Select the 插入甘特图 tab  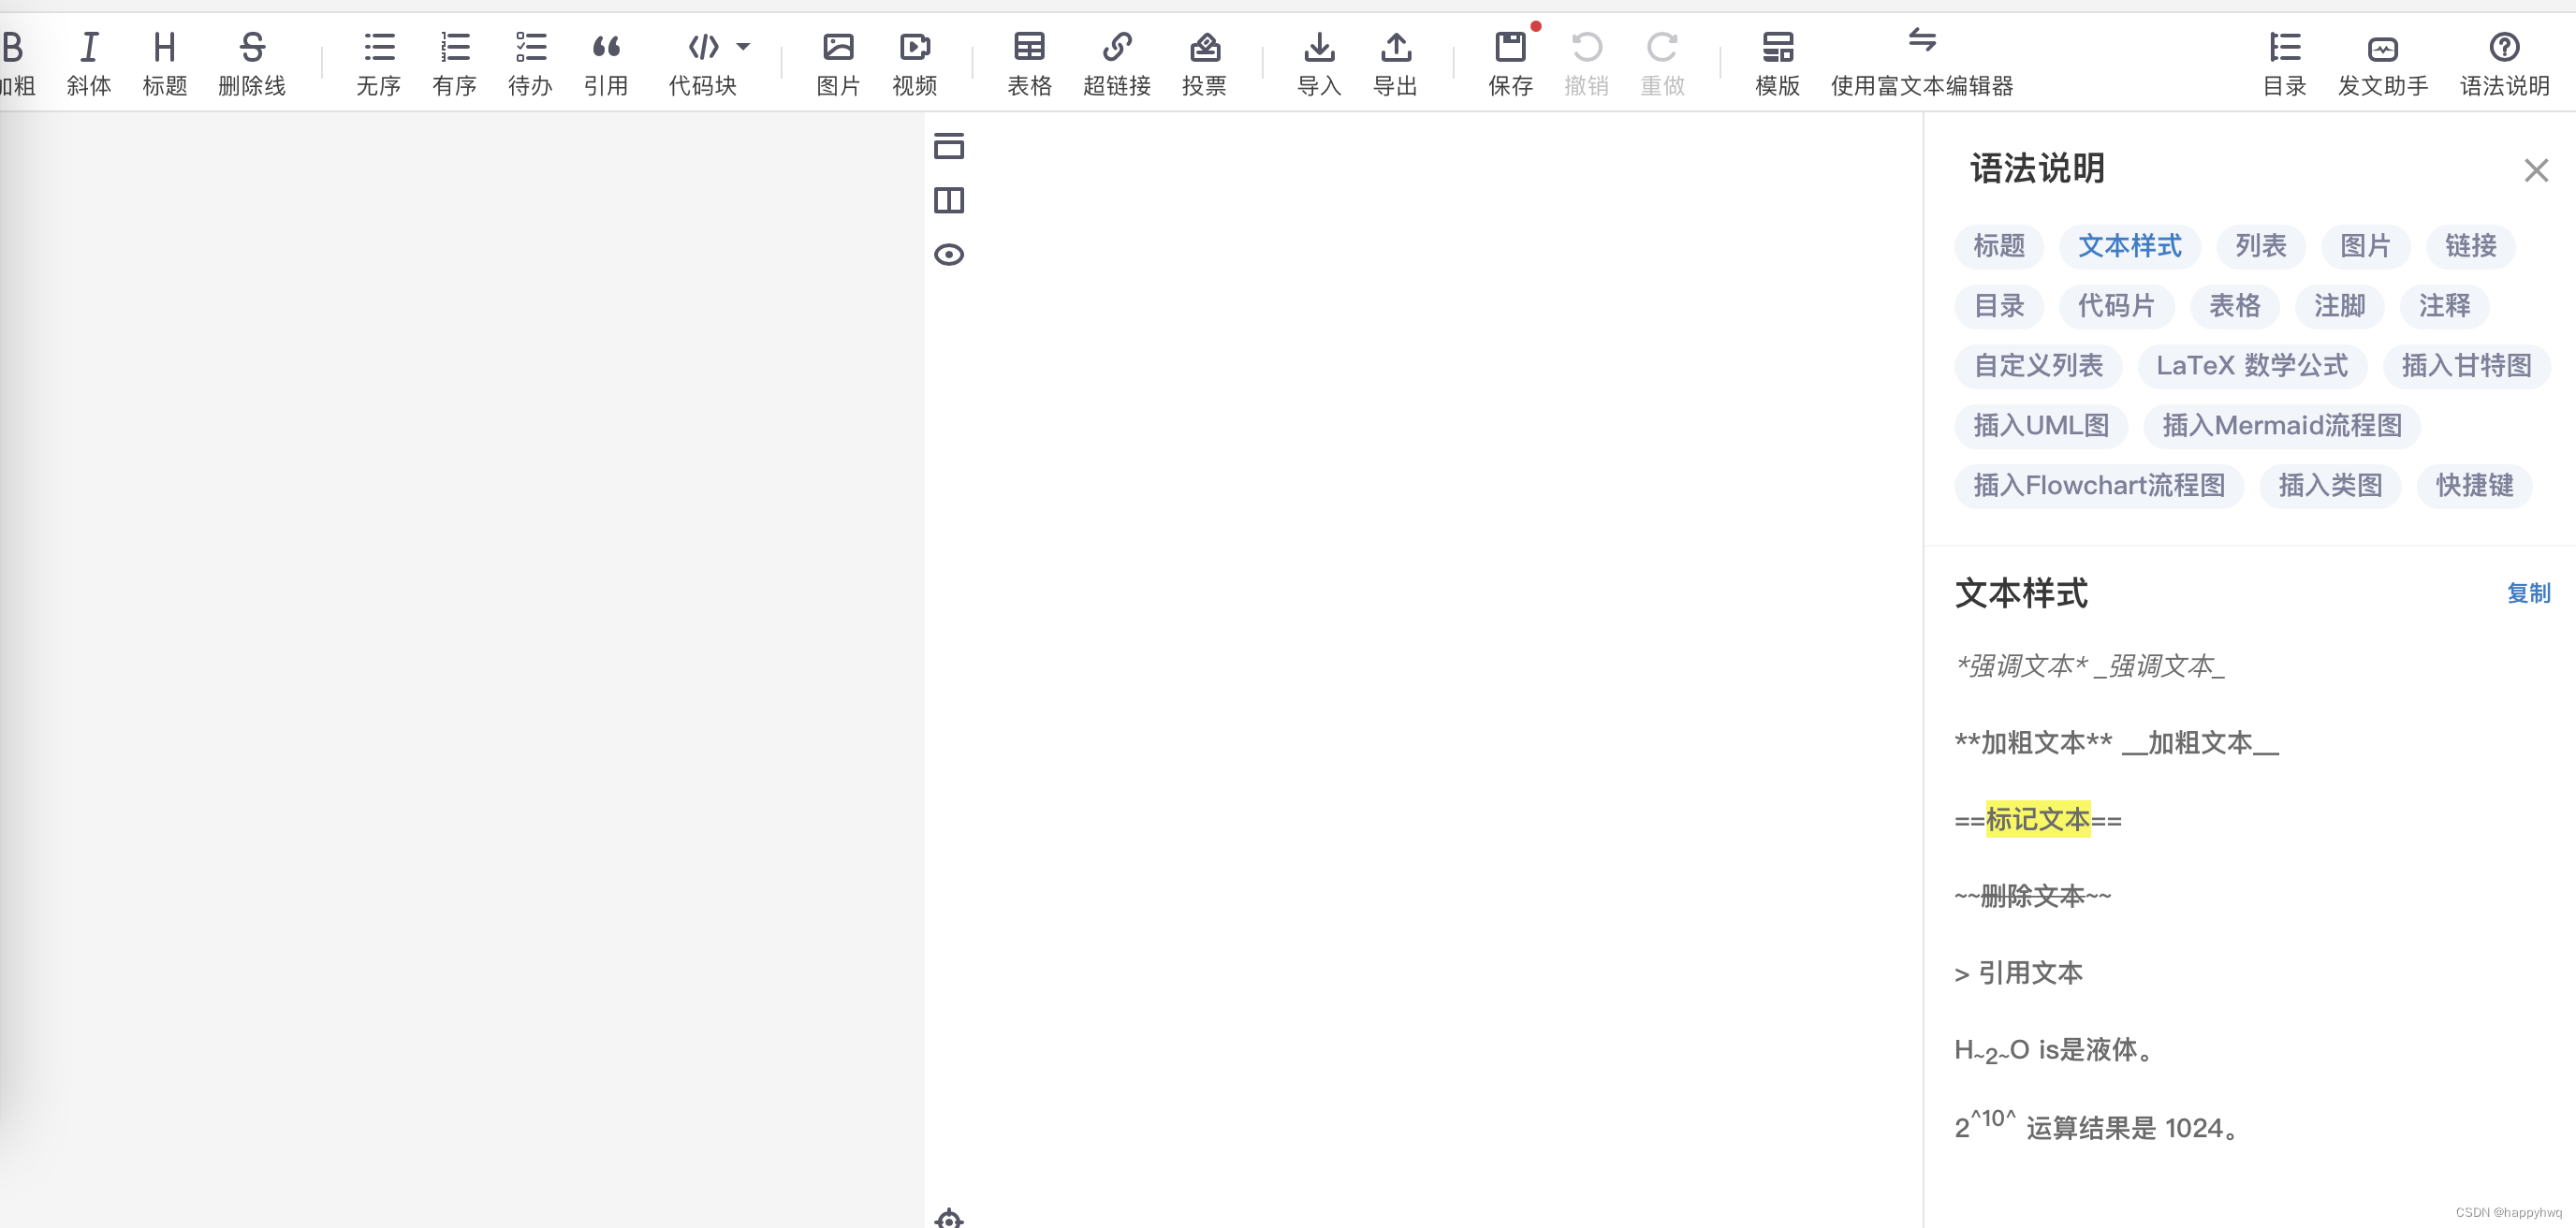pos(2467,366)
